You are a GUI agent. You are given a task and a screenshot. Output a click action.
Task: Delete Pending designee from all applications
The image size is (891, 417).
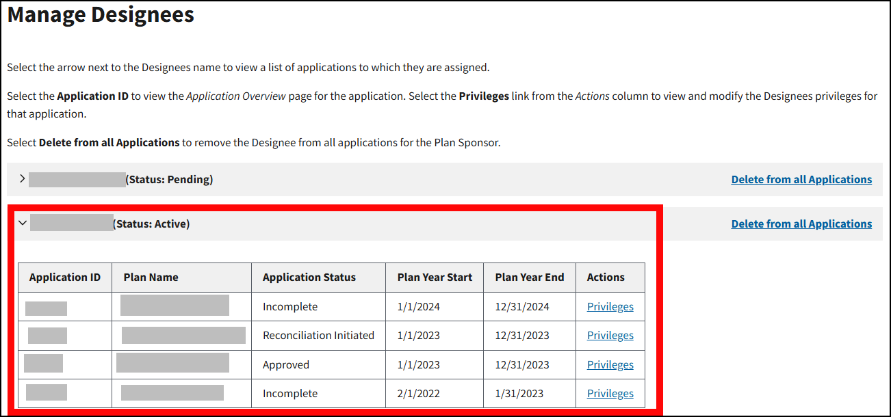click(x=801, y=179)
